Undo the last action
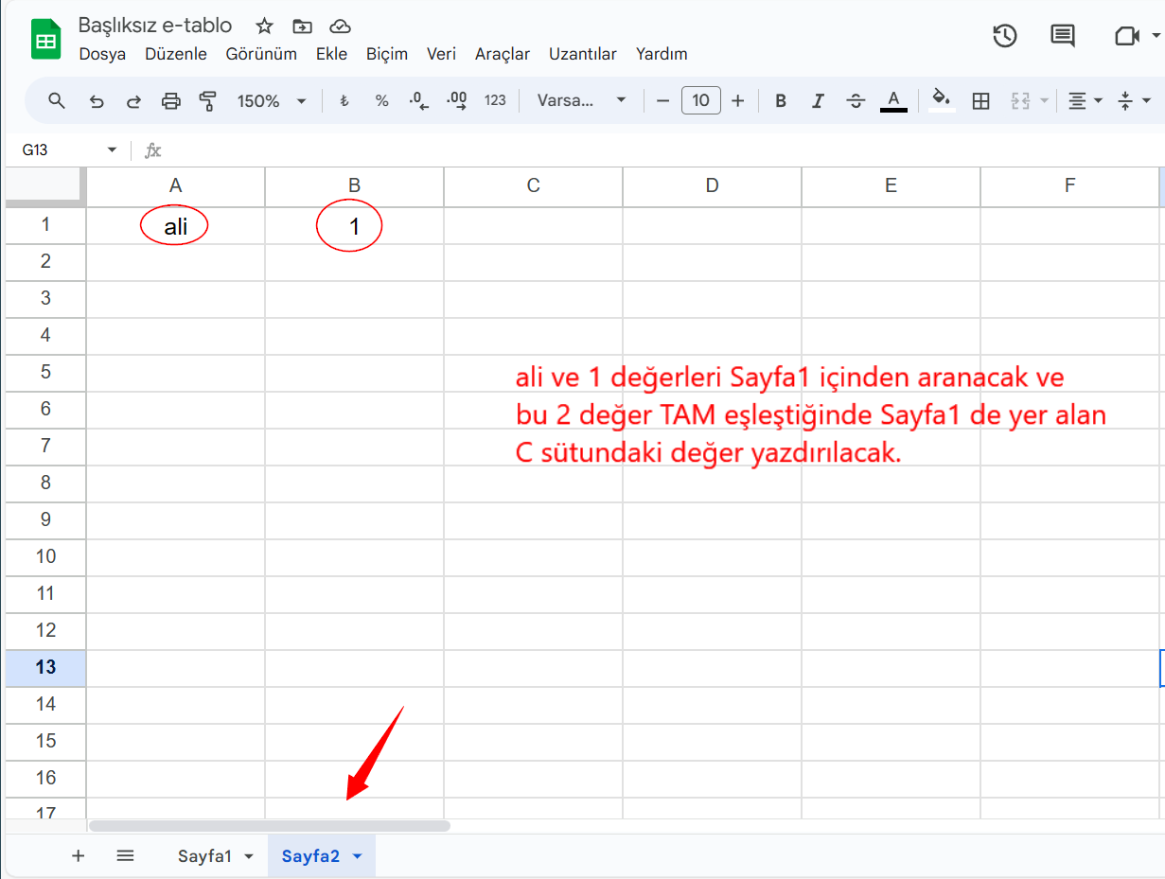This screenshot has height=879, width=1165. click(x=97, y=100)
